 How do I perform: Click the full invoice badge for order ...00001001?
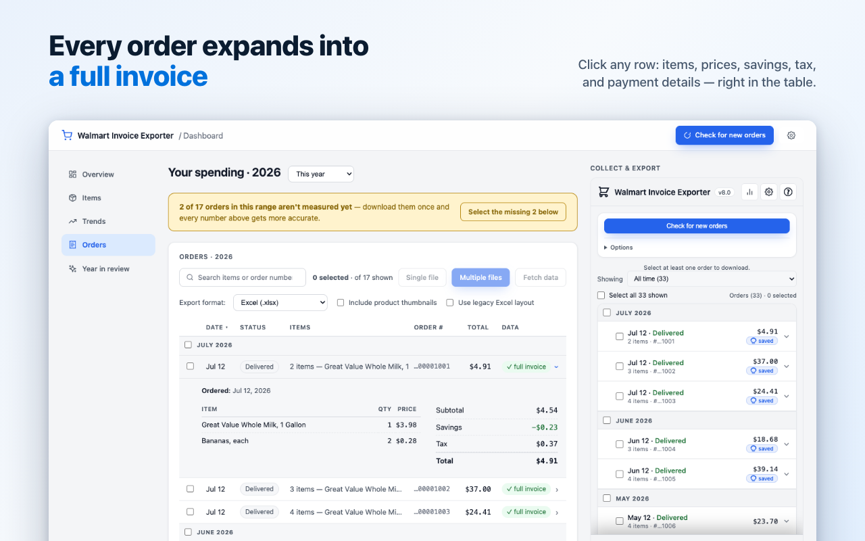point(526,367)
